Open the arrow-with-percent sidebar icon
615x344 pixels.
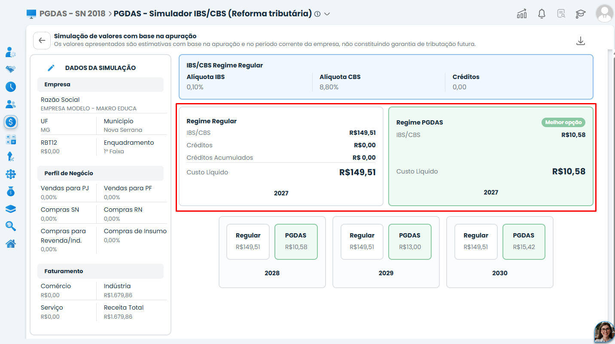[x=11, y=157]
